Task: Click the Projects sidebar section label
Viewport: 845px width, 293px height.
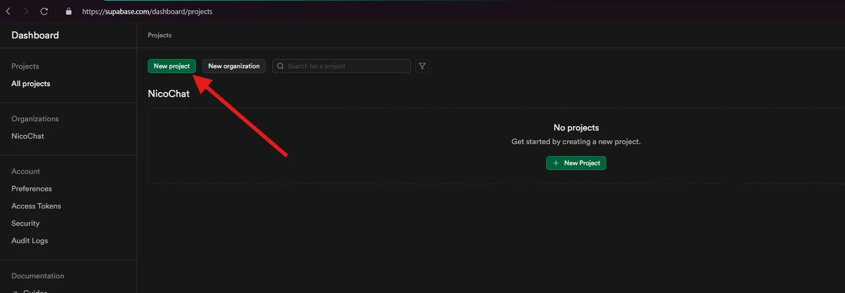Action: point(25,66)
